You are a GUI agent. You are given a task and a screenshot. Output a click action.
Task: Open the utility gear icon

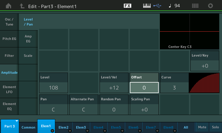point(211,6)
